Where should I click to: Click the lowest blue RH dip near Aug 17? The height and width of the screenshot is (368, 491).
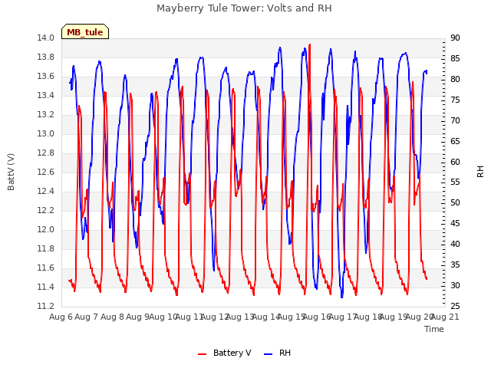pos(341,296)
